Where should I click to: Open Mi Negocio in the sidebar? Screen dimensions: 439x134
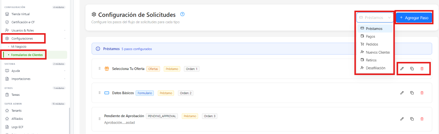(19, 47)
